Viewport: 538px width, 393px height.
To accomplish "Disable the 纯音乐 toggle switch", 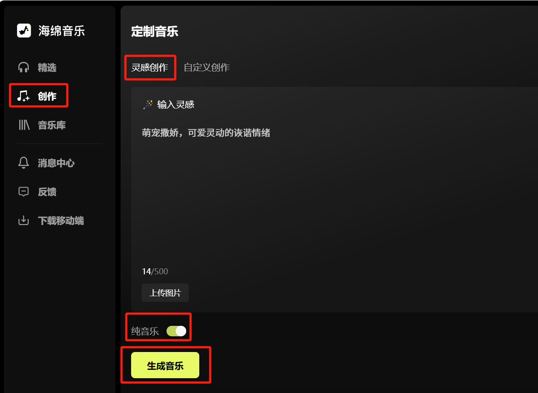I will point(177,331).
